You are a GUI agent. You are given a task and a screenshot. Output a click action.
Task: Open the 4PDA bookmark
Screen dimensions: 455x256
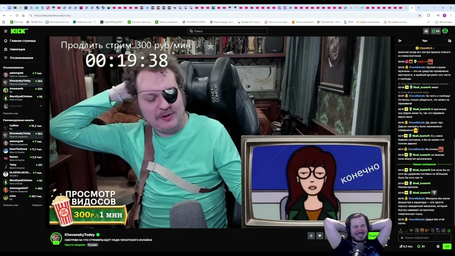pos(349,22)
